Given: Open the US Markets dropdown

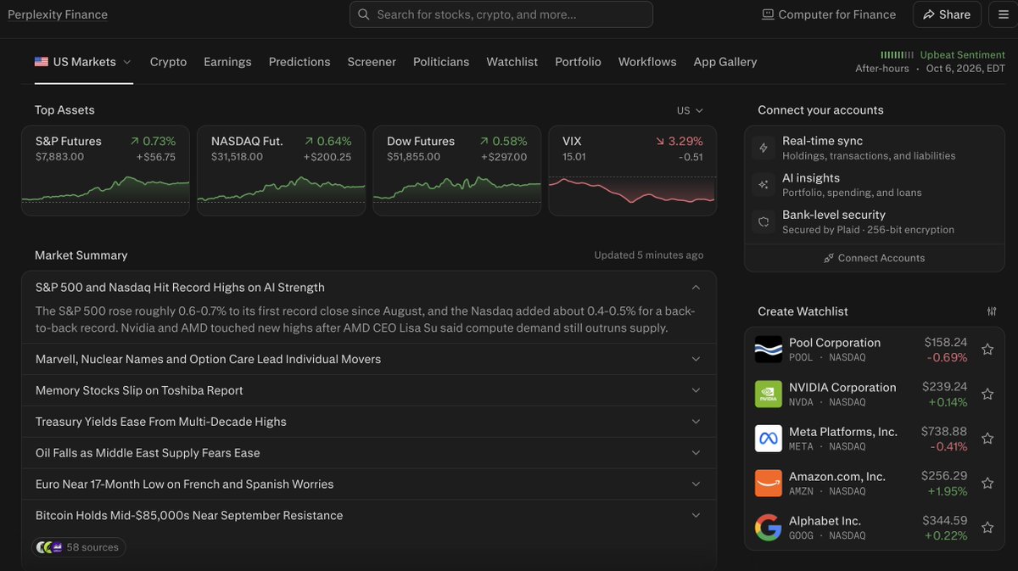Looking at the screenshot, I should coord(83,62).
